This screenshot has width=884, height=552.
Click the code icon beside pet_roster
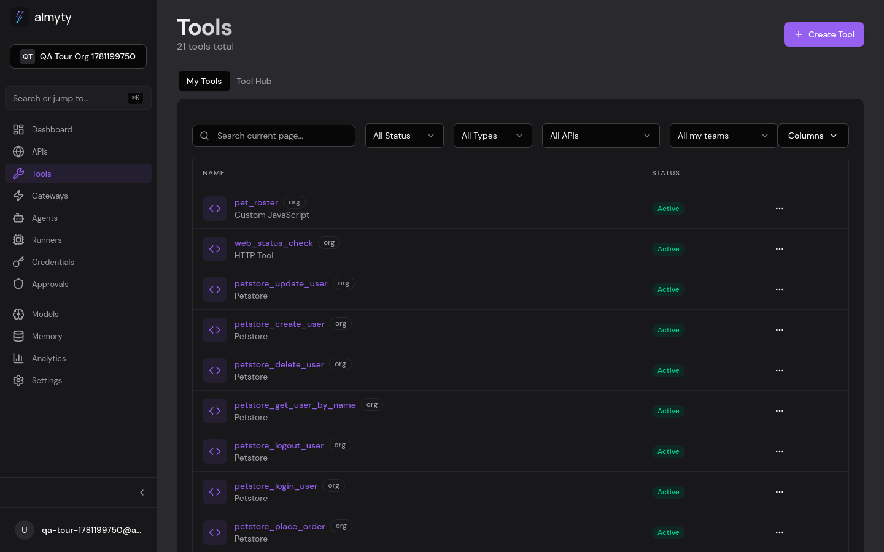[x=215, y=209]
